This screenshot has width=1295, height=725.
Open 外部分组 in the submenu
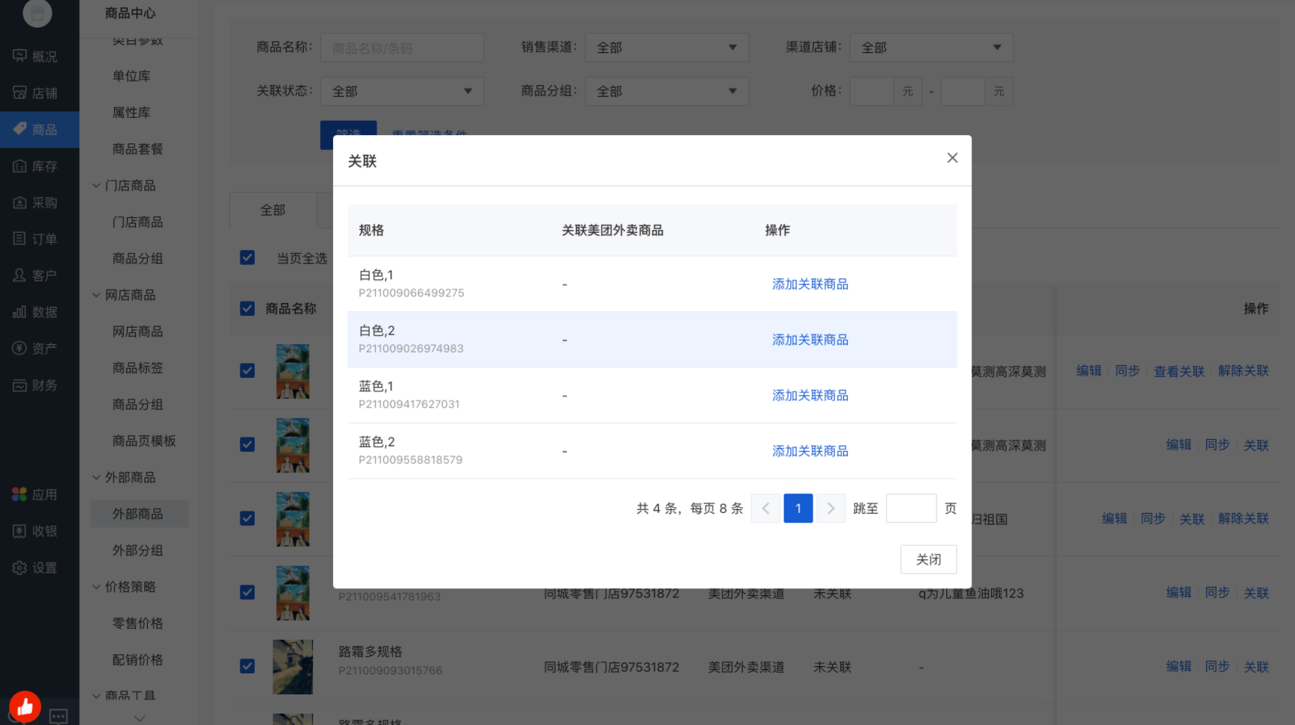coord(137,550)
